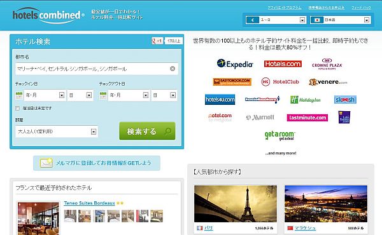Viewport: 382px width, 235px height.
Task: Click the fourth small Teneo Suites thumbnail
Action: [x=113, y=216]
